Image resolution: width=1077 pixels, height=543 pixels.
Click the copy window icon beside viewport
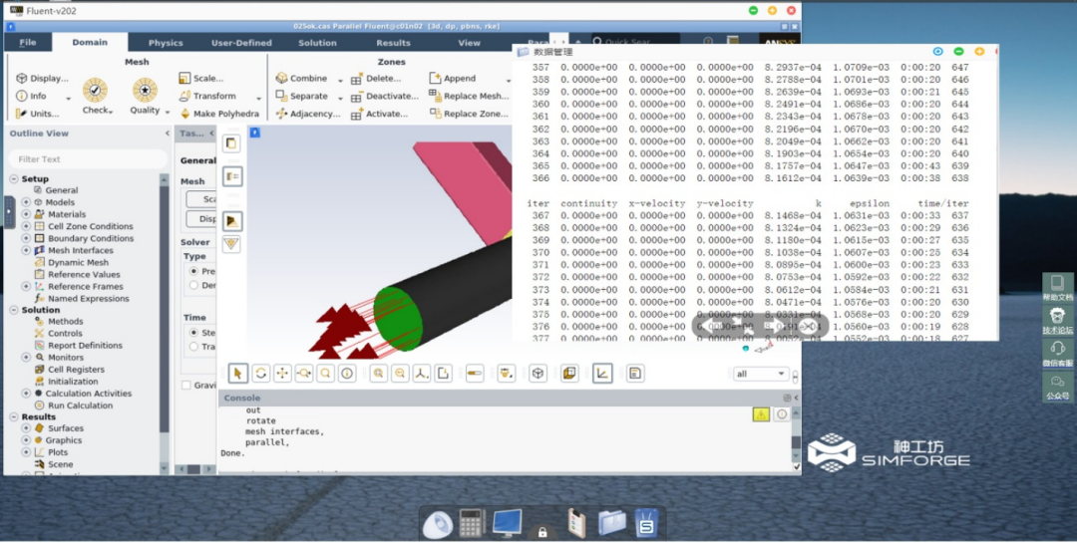231,143
